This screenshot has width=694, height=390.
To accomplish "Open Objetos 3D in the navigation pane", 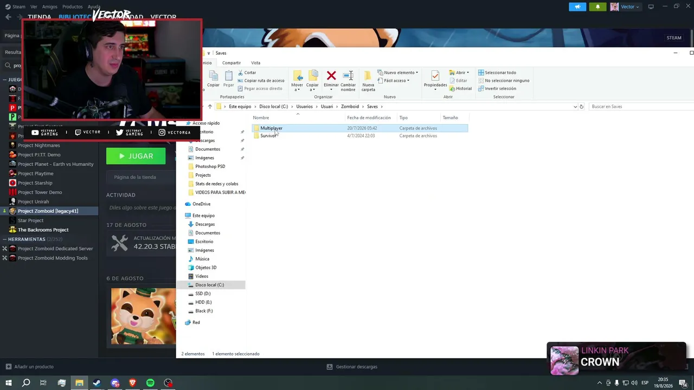I will pyautogui.click(x=205, y=268).
